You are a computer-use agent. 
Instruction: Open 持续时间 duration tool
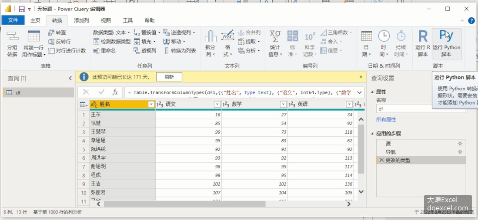[401, 44]
